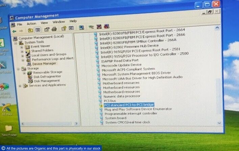Image resolution: width=239 pixels, height=151 pixels.
Task: Open the New Folder desktop icon
Action: [9, 130]
